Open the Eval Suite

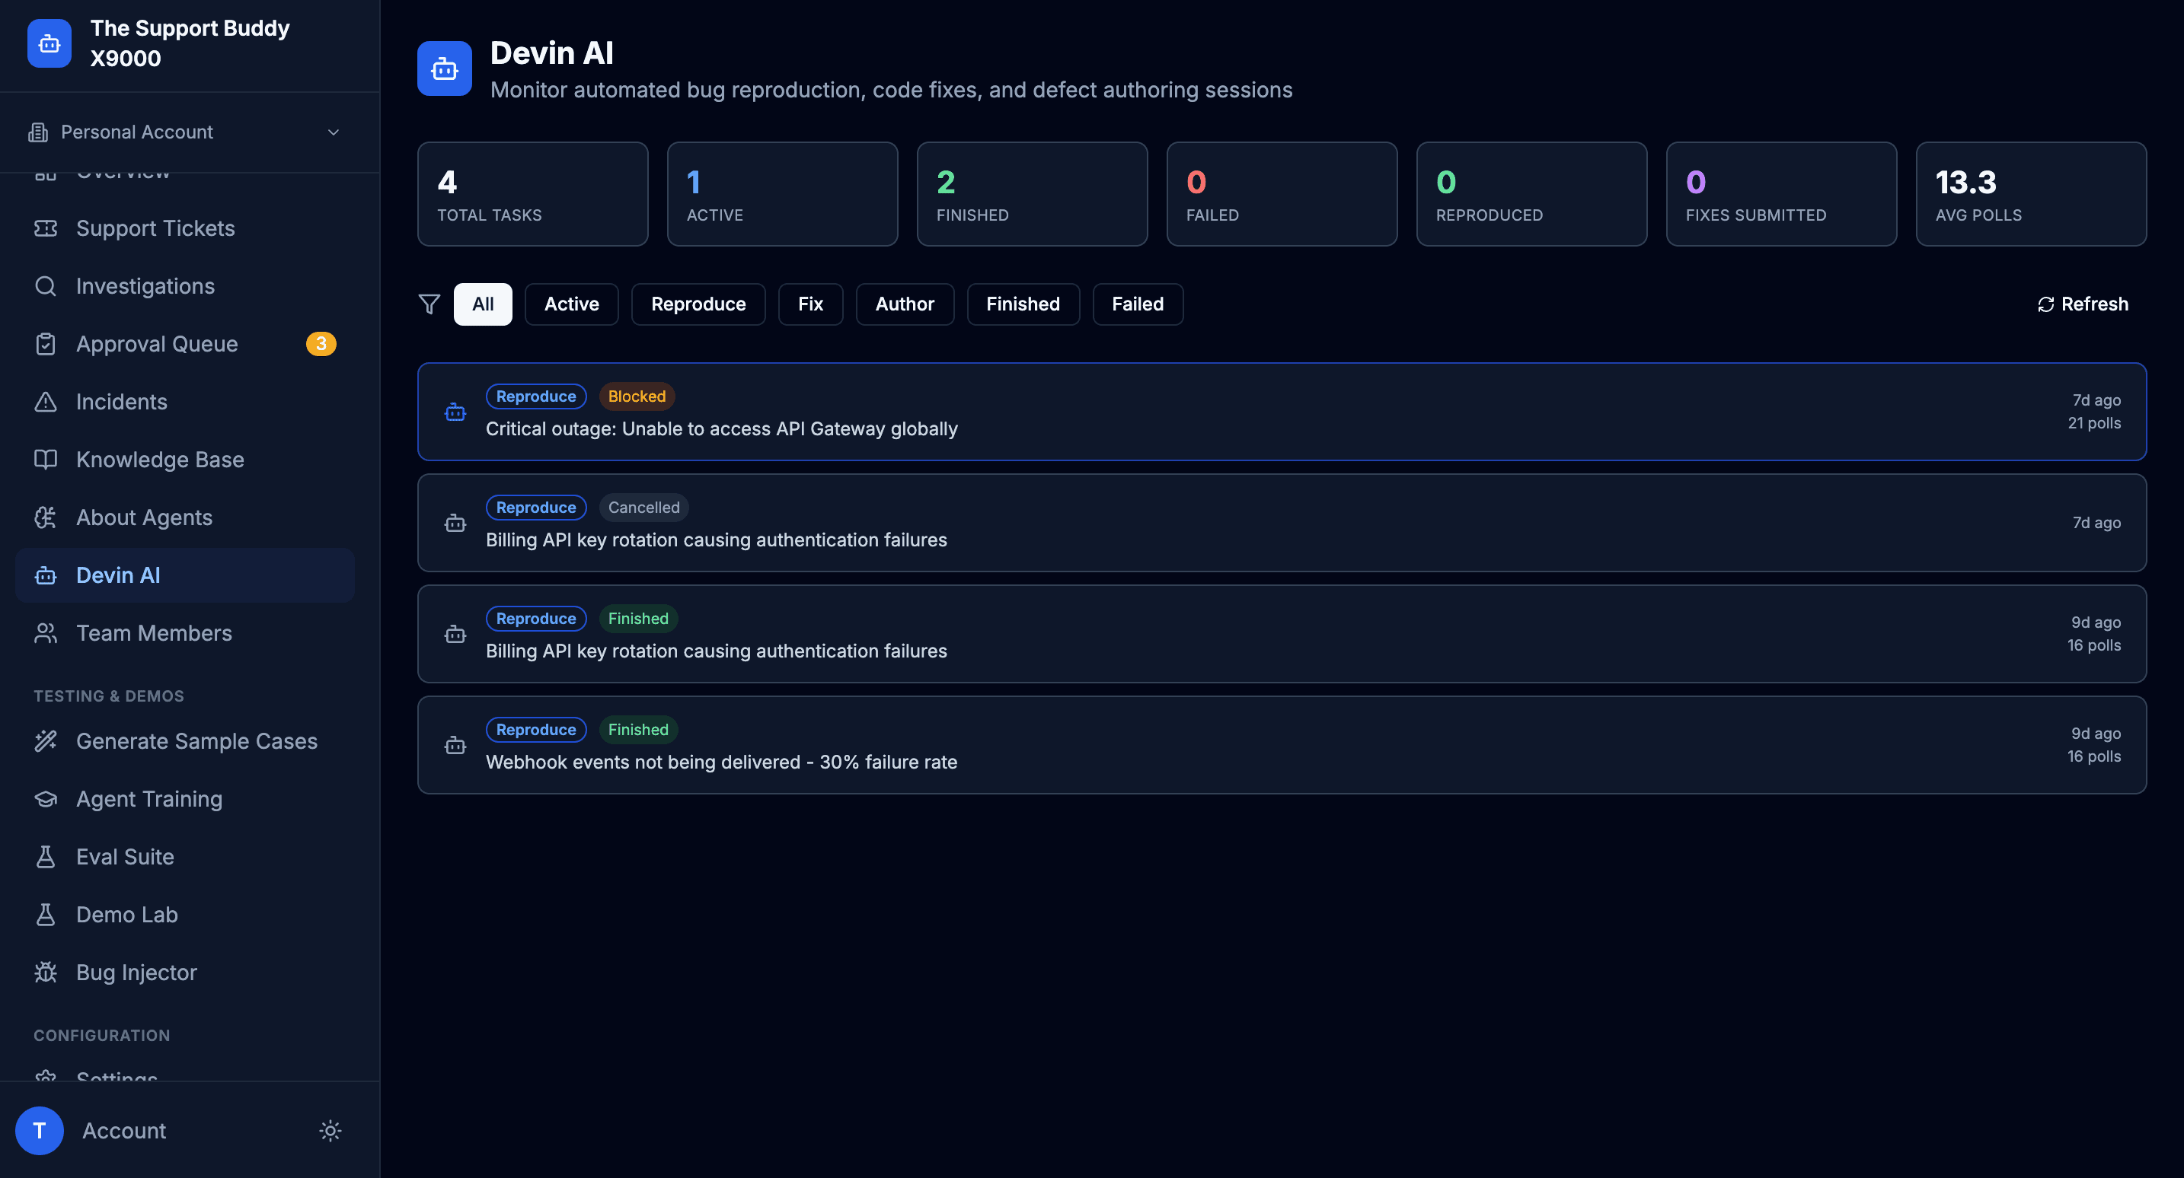point(185,857)
